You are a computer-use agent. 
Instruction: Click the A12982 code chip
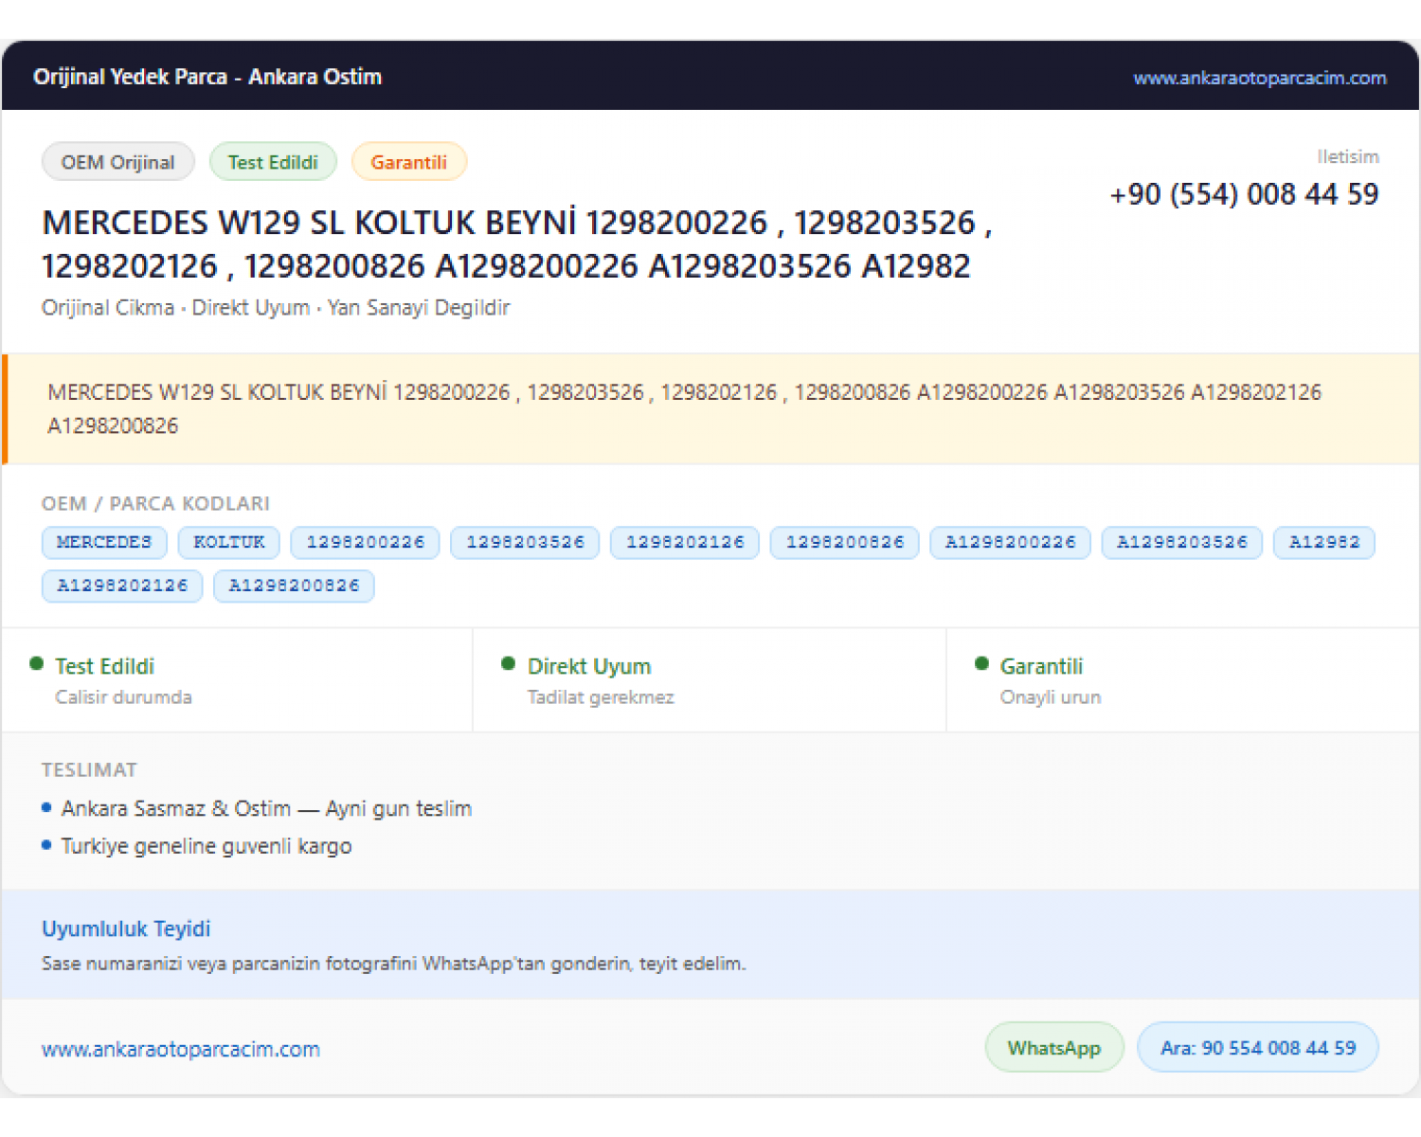coord(1324,542)
